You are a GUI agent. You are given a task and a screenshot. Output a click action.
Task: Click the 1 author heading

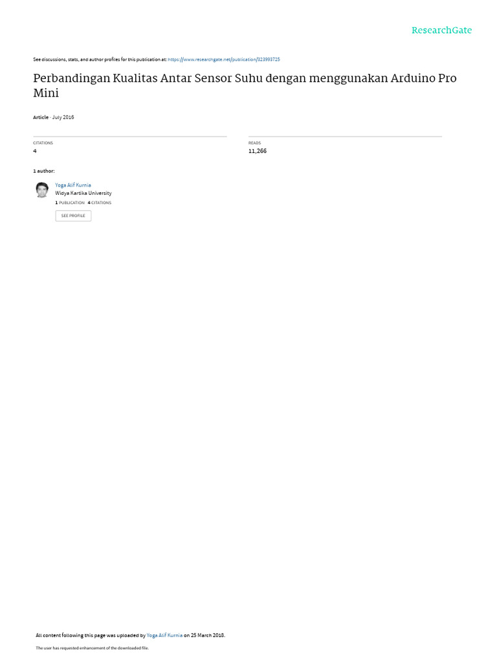44,171
